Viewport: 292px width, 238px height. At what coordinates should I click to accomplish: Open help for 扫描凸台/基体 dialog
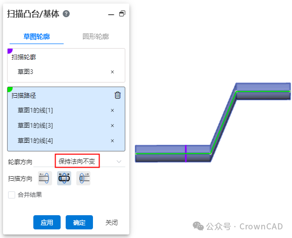(x=66, y=14)
